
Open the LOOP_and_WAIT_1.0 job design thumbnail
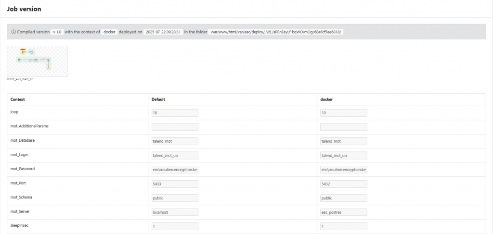click(x=38, y=62)
